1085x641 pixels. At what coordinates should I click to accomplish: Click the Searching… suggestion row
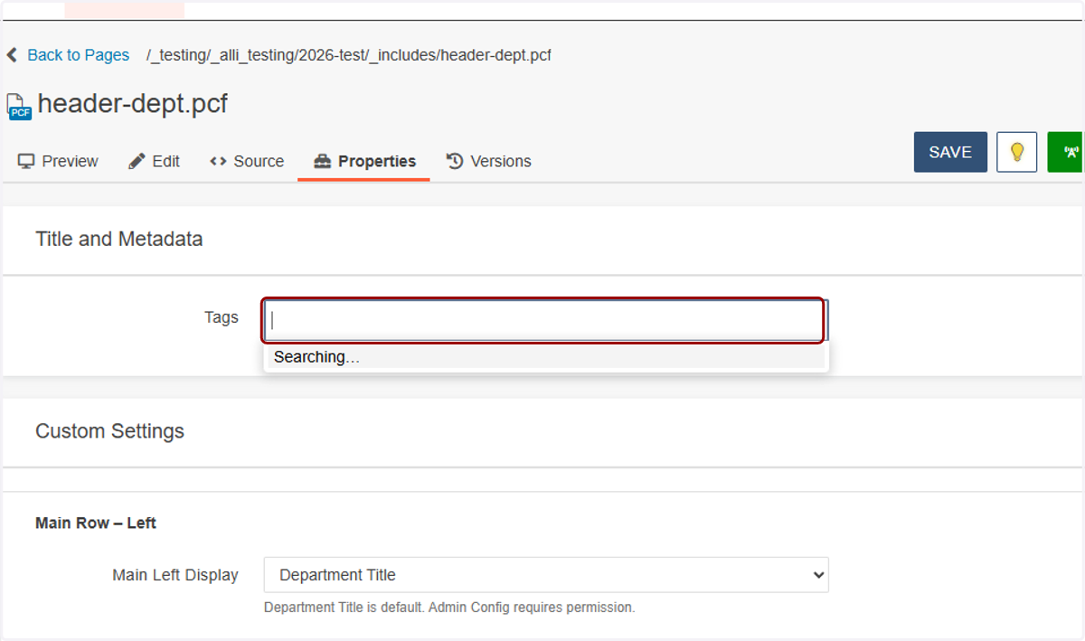point(544,357)
